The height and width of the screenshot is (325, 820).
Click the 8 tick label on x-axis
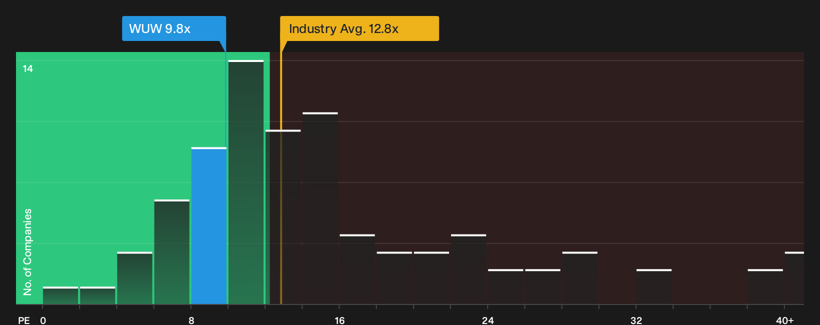(x=191, y=320)
